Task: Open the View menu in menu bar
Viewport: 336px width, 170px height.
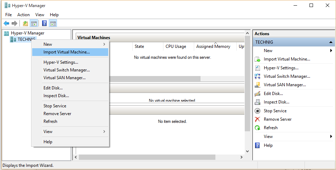Action: [x=40, y=15]
